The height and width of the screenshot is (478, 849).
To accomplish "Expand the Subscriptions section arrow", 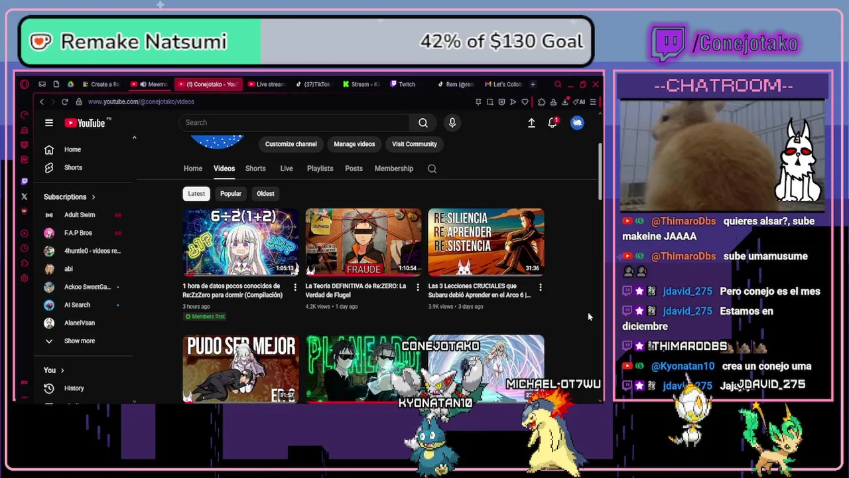I will pyautogui.click(x=94, y=197).
